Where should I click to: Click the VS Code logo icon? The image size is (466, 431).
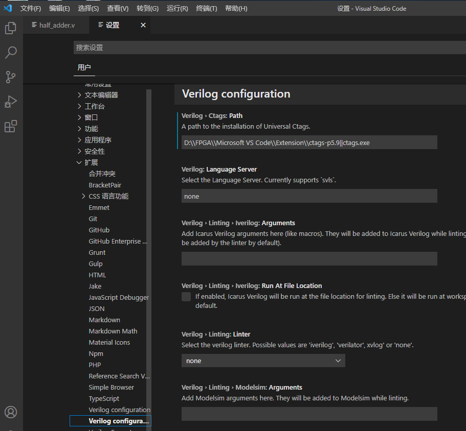click(x=8, y=8)
